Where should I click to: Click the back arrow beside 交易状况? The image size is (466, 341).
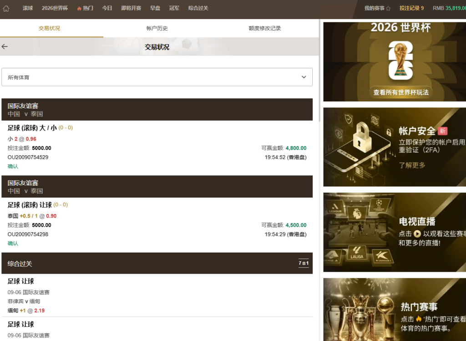[x=5, y=46]
